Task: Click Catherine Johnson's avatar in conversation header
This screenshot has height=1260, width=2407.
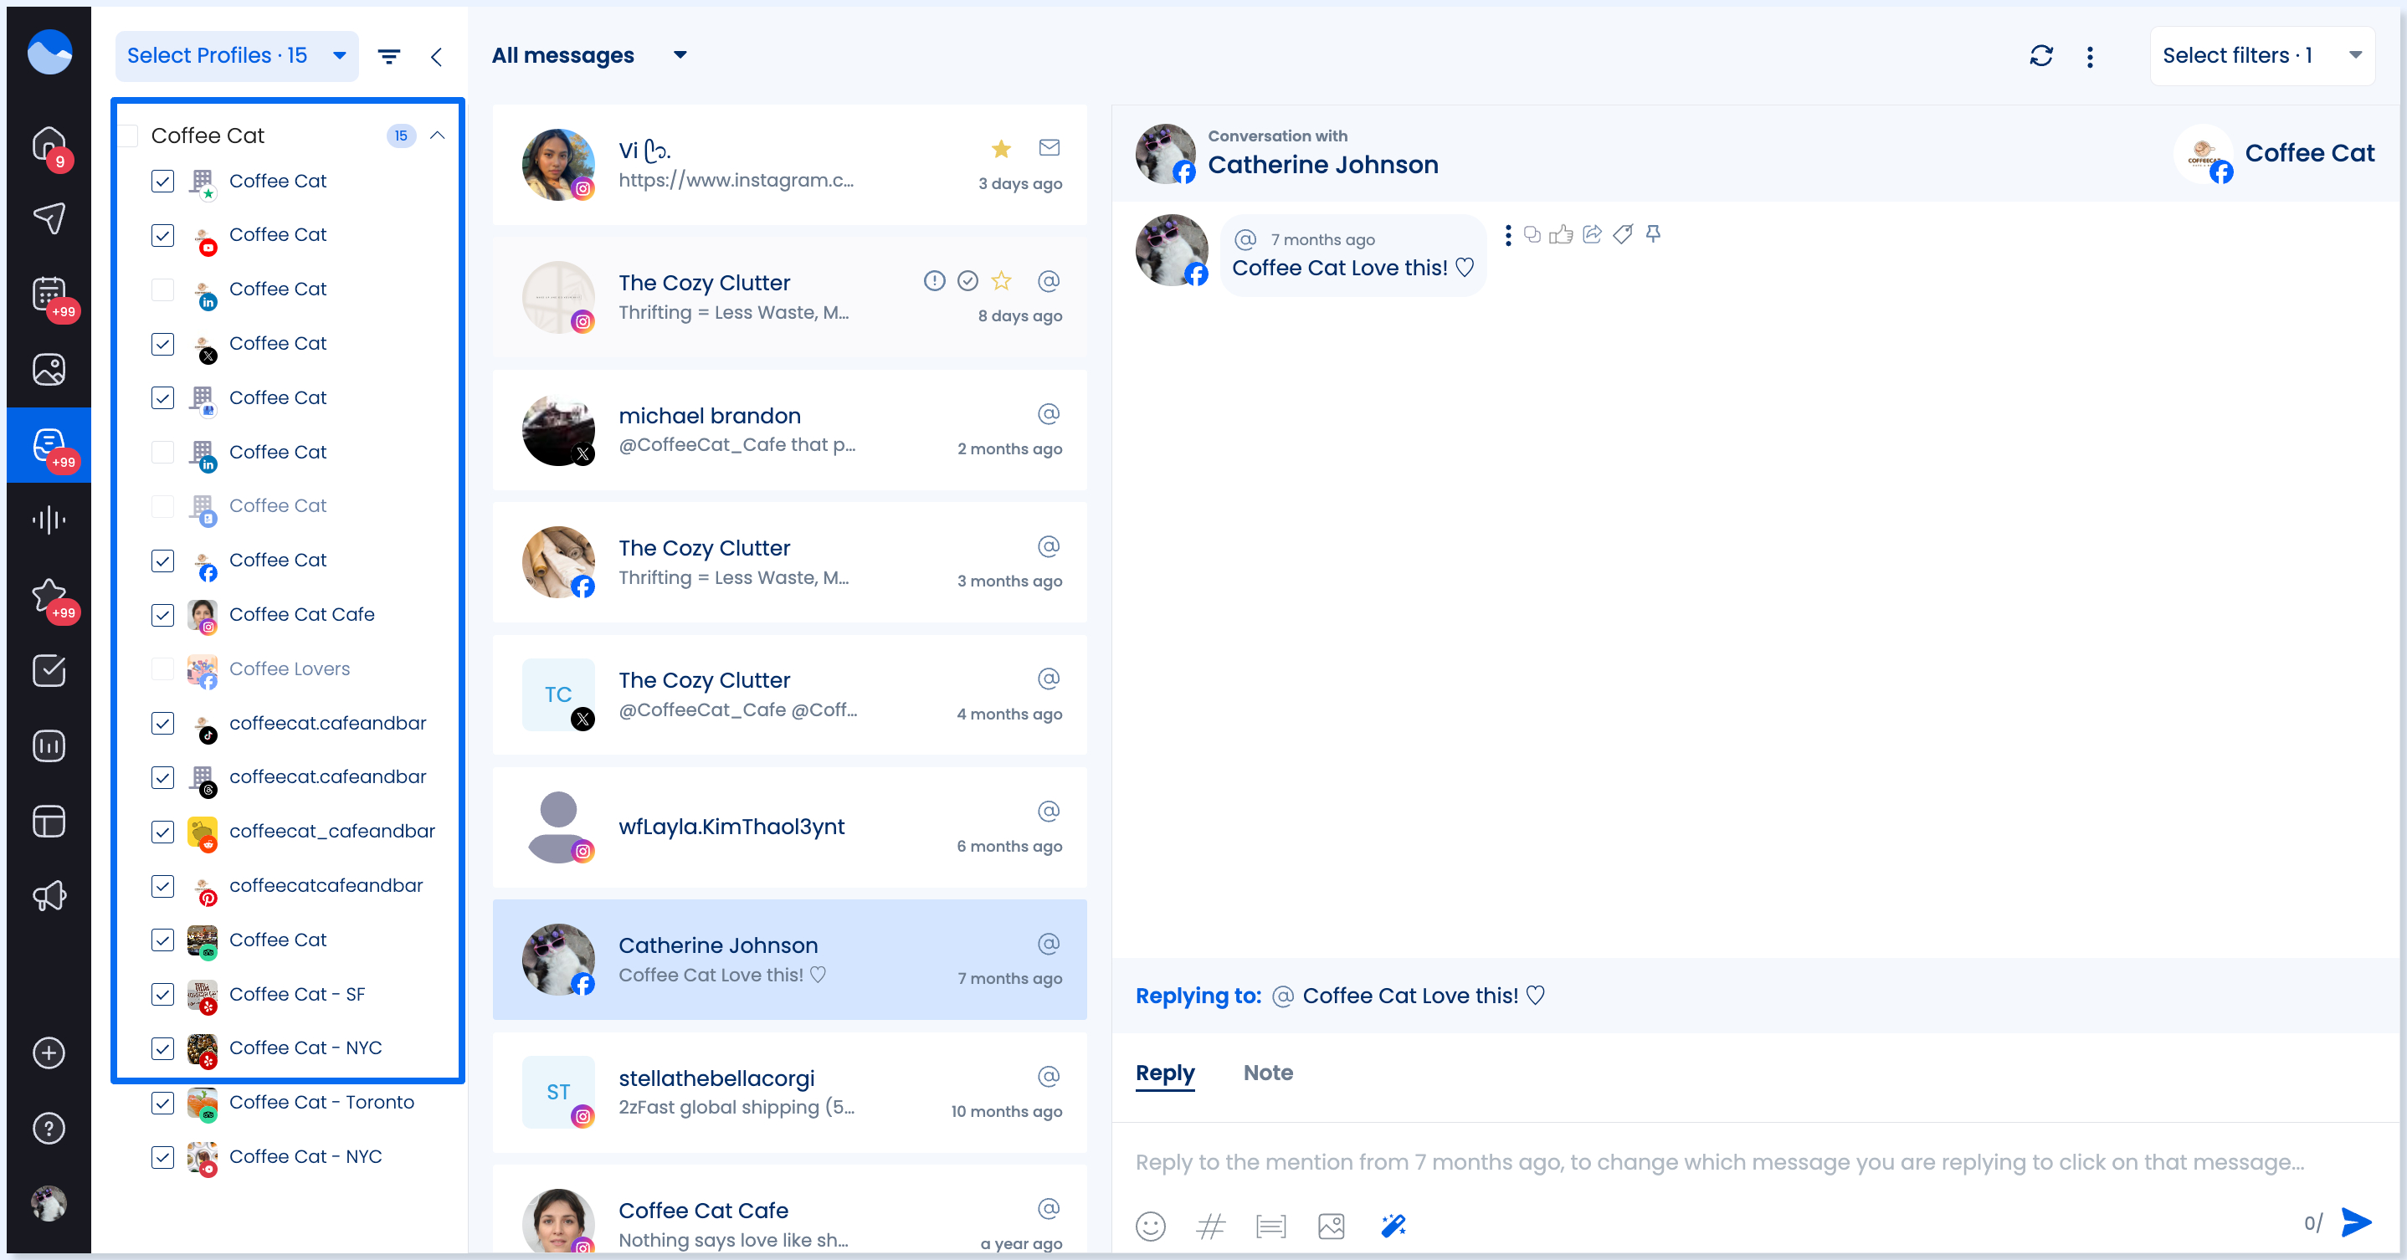Action: tap(1165, 154)
